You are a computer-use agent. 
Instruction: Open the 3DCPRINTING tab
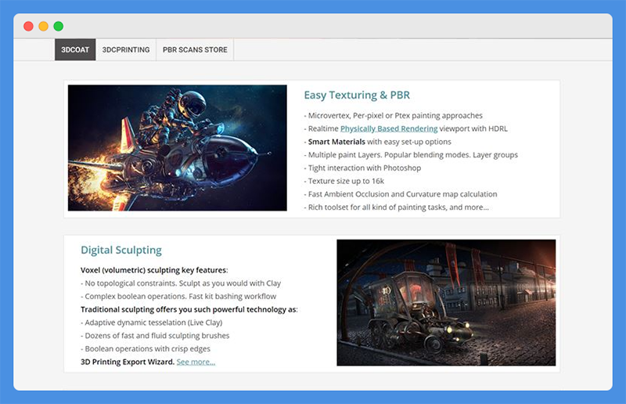coord(126,49)
